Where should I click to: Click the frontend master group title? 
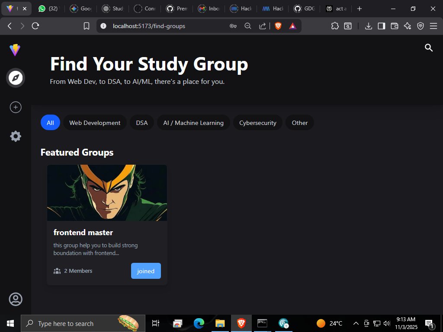[x=83, y=232]
